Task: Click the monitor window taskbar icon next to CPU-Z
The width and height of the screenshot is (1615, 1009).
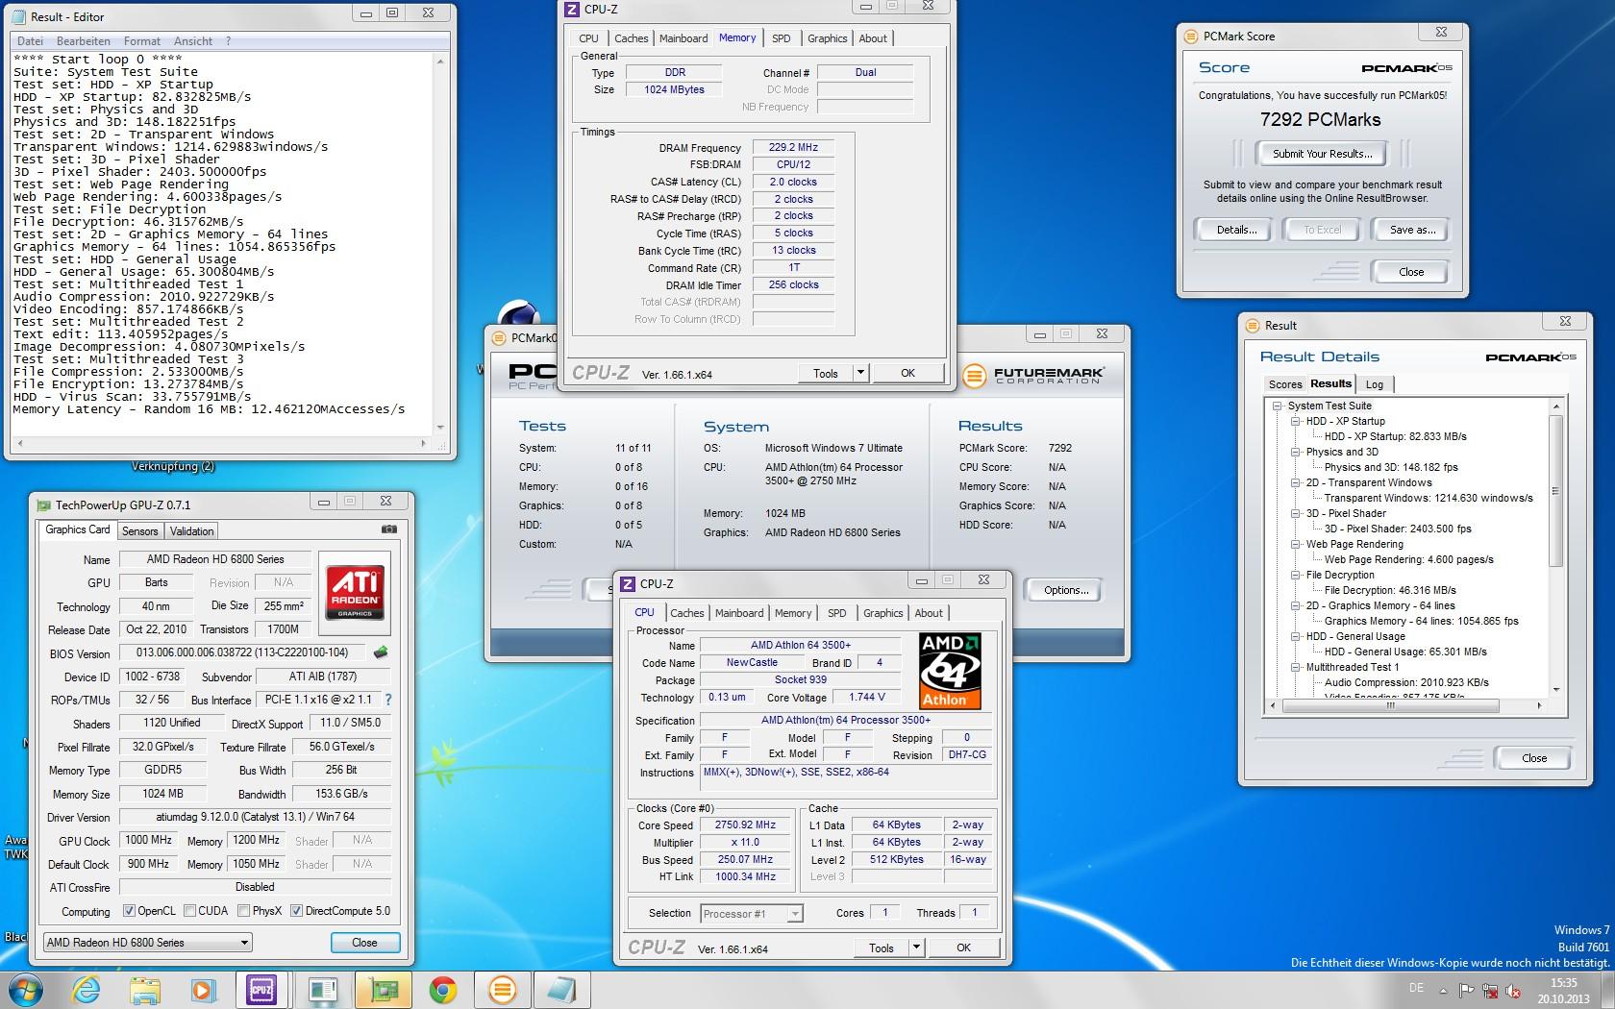Action: point(323,990)
